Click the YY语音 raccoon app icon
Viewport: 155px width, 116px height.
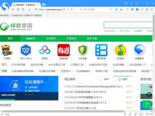tap(7, 50)
